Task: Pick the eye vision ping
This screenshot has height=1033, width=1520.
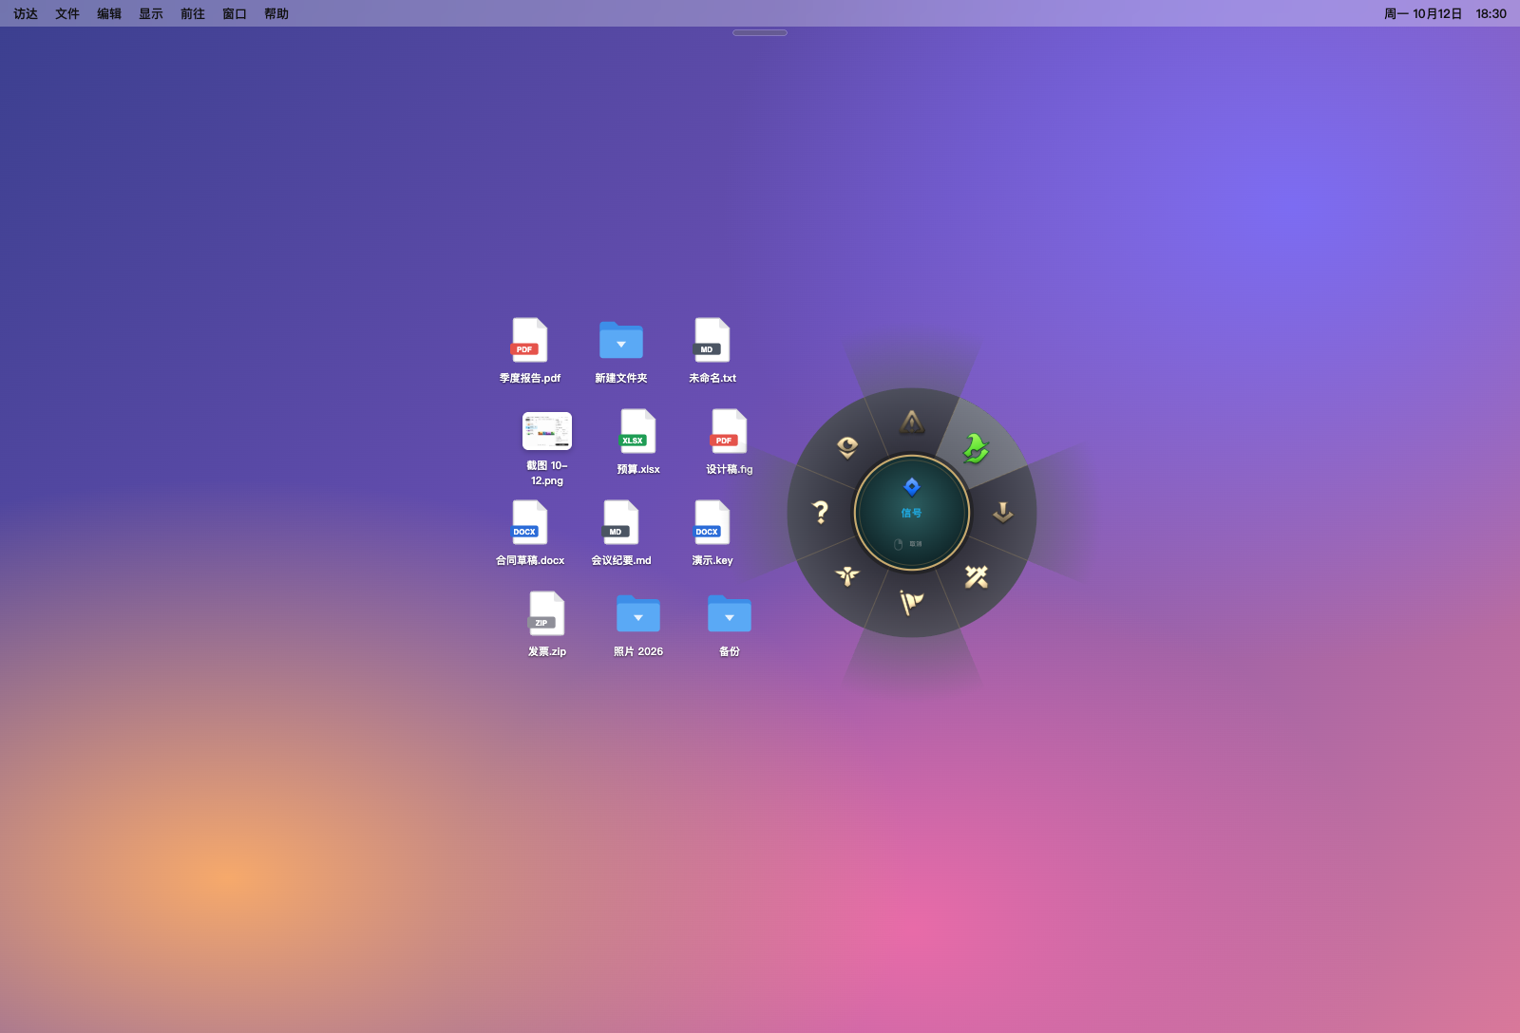Action: click(847, 447)
